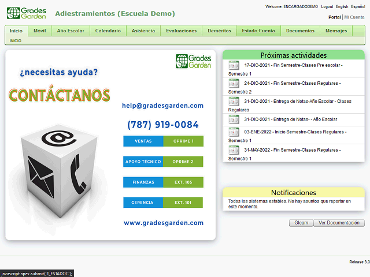Open the calendar icon for 03-ENE-2022 activity
This screenshot has height=277, width=370.
(234, 132)
